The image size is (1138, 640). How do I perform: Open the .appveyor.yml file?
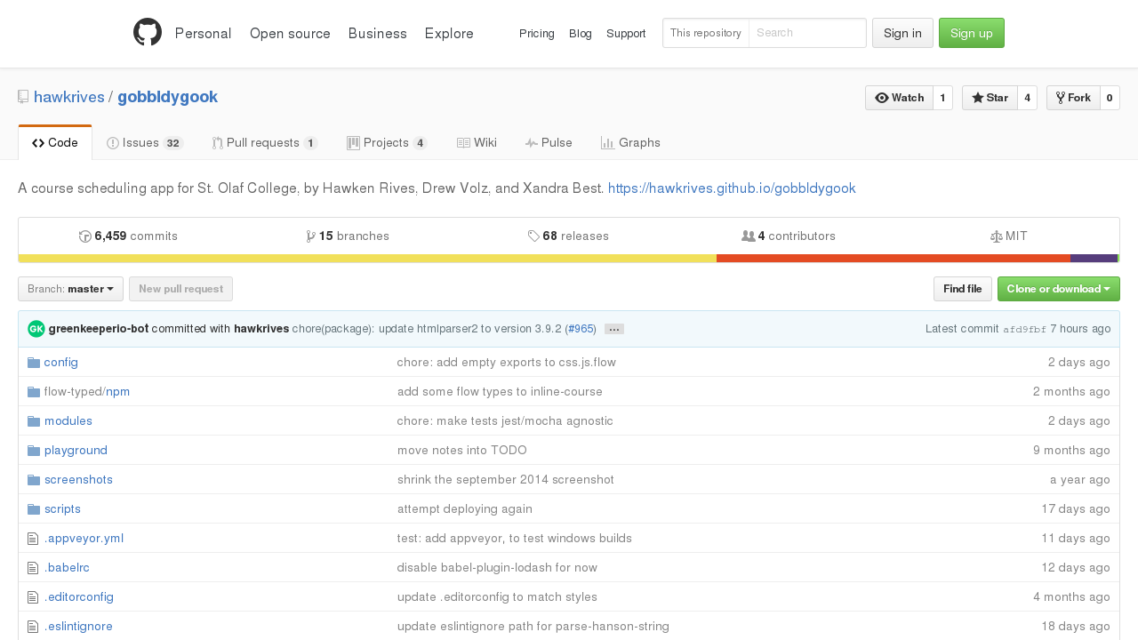[84, 539]
